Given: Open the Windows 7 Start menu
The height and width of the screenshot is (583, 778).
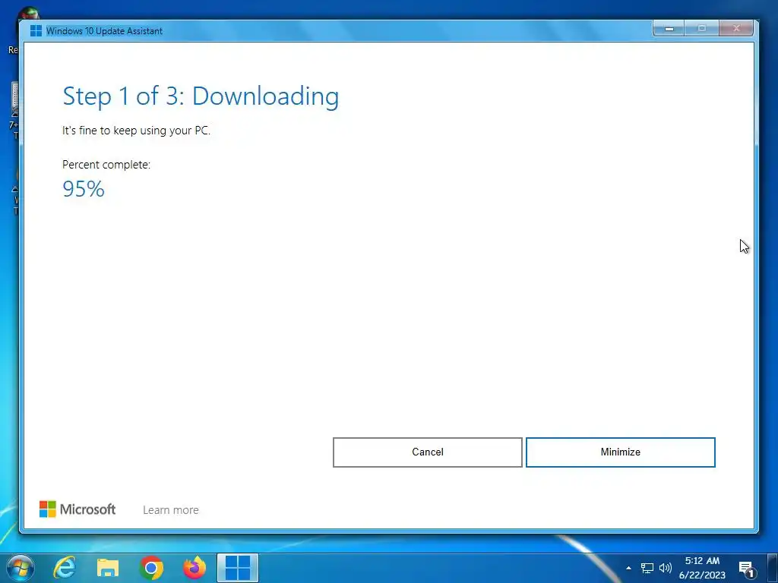Looking at the screenshot, I should (20, 568).
